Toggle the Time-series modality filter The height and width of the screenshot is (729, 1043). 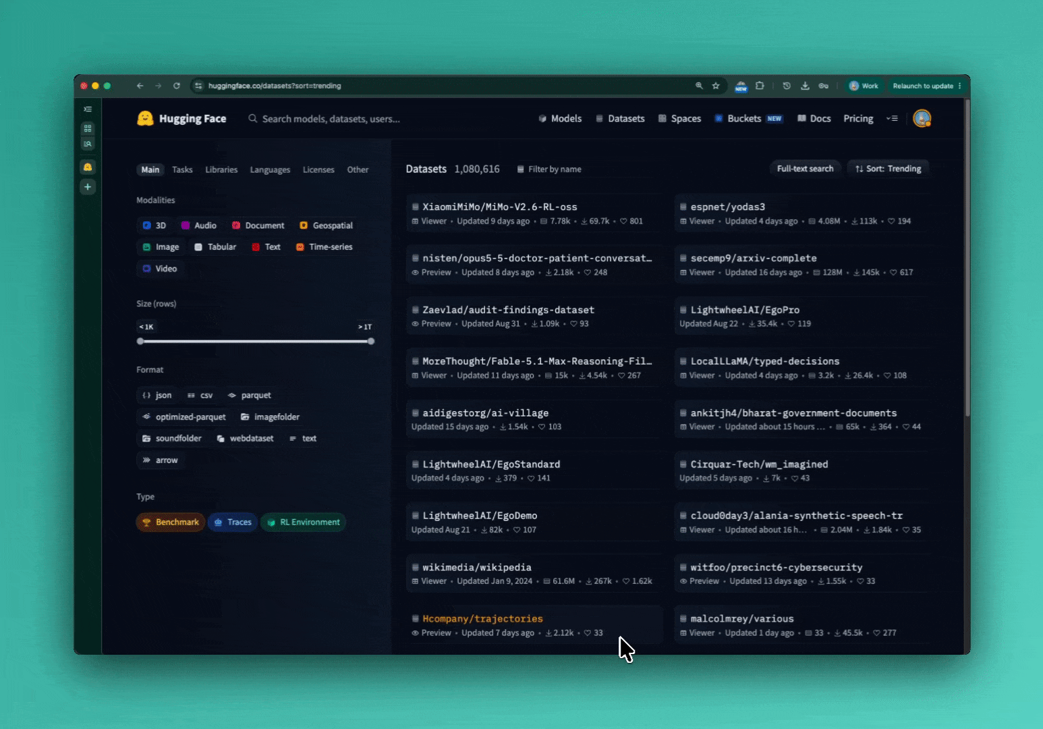point(325,247)
